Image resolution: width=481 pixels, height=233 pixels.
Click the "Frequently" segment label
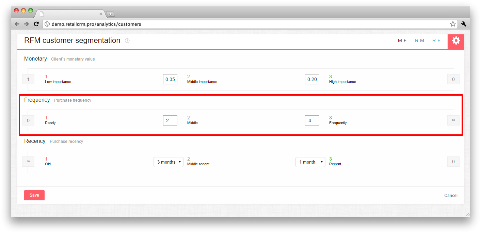pos(338,123)
